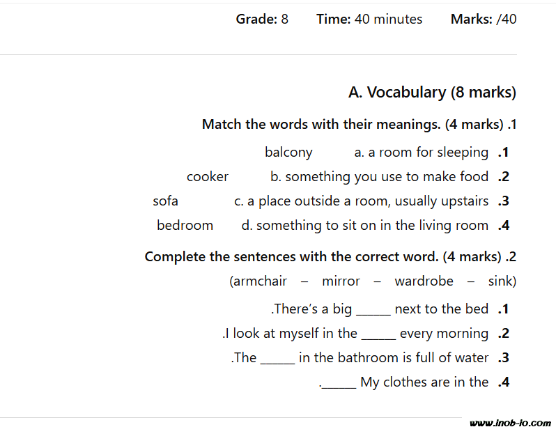556x427 pixels.
Task: Click definition 'something you use to make food'
Action: pos(380,177)
